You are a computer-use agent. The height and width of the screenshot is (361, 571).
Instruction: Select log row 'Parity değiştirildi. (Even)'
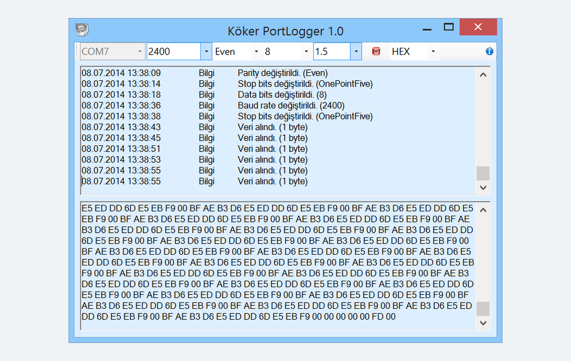[x=278, y=73]
